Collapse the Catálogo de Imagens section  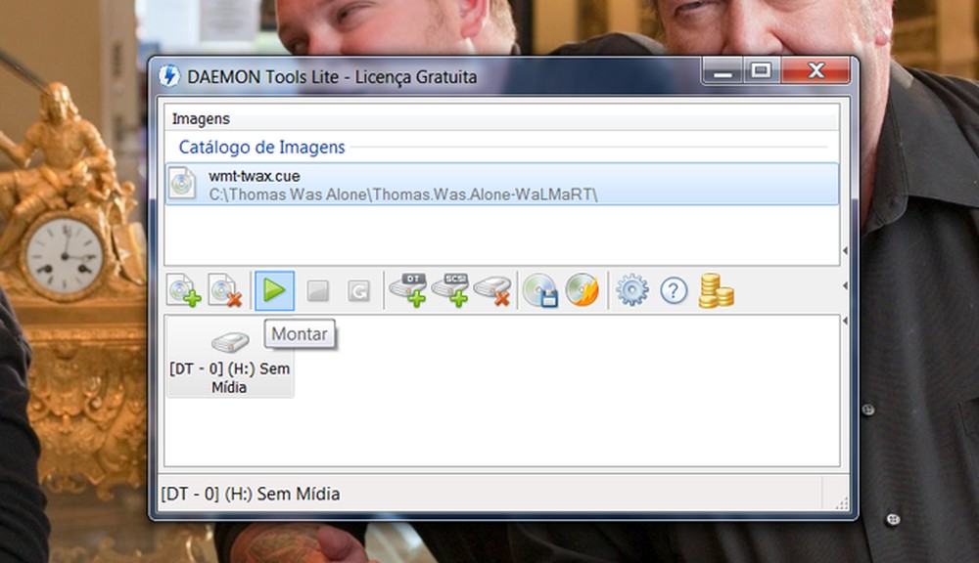(260, 147)
